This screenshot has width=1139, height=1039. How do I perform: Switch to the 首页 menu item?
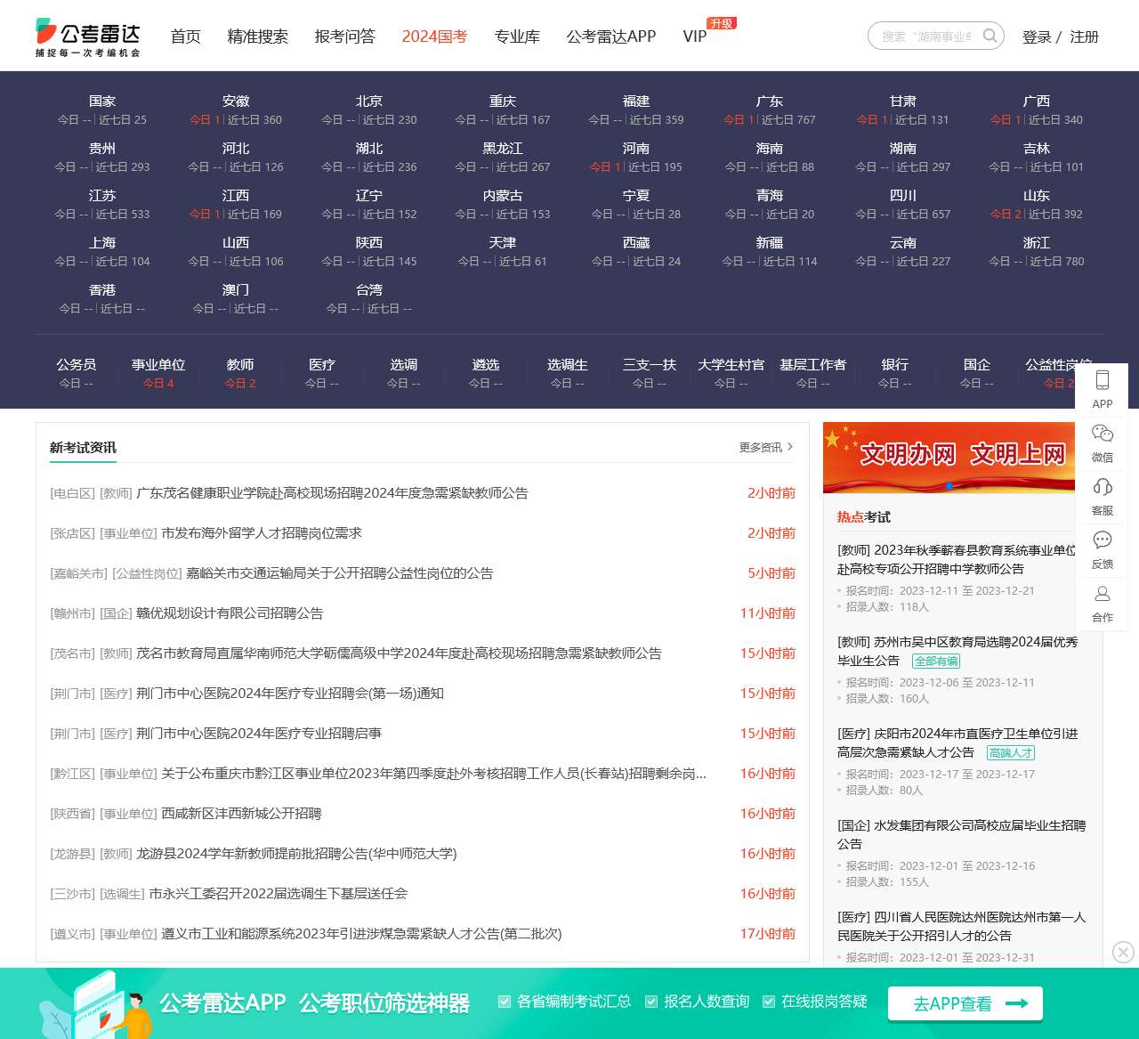(x=185, y=37)
